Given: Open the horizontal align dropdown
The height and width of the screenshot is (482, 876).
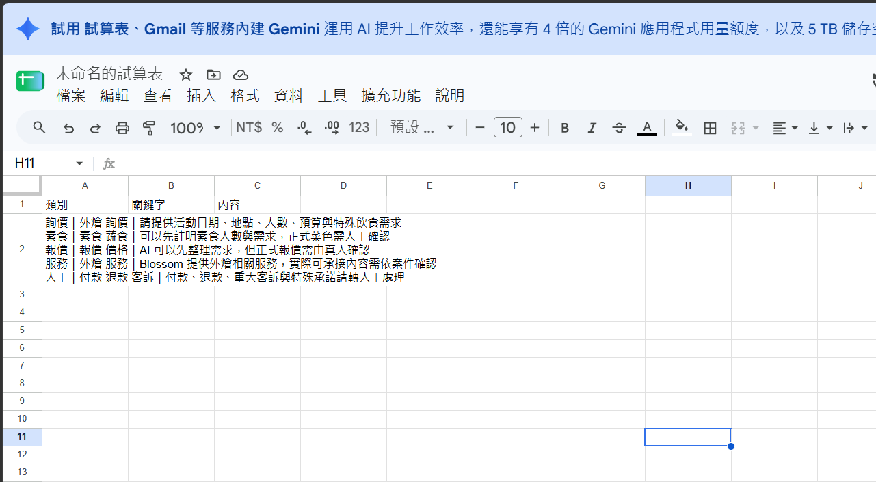Looking at the screenshot, I should (785, 128).
